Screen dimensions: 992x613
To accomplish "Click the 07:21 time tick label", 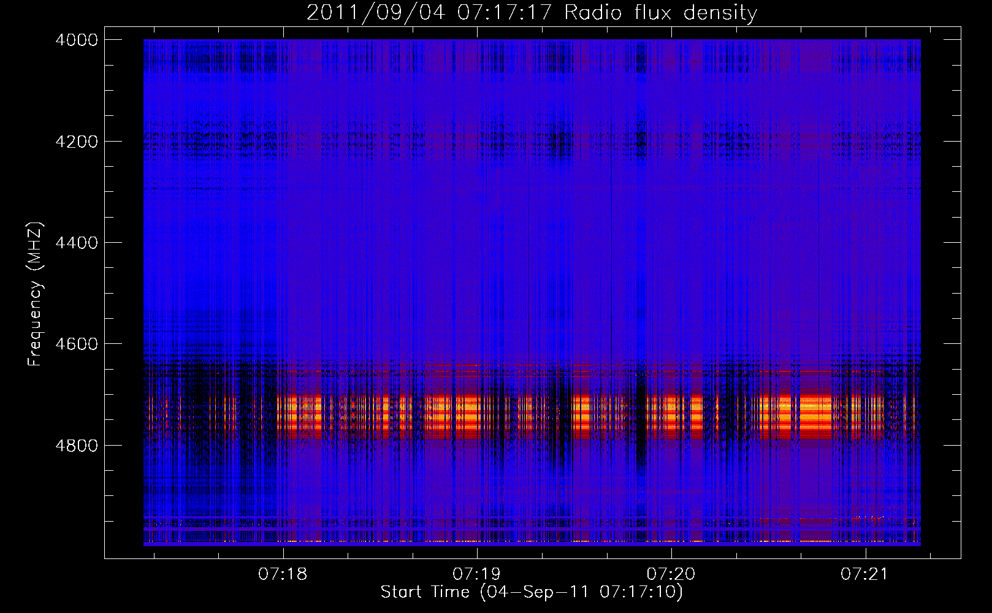I will click(x=865, y=574).
